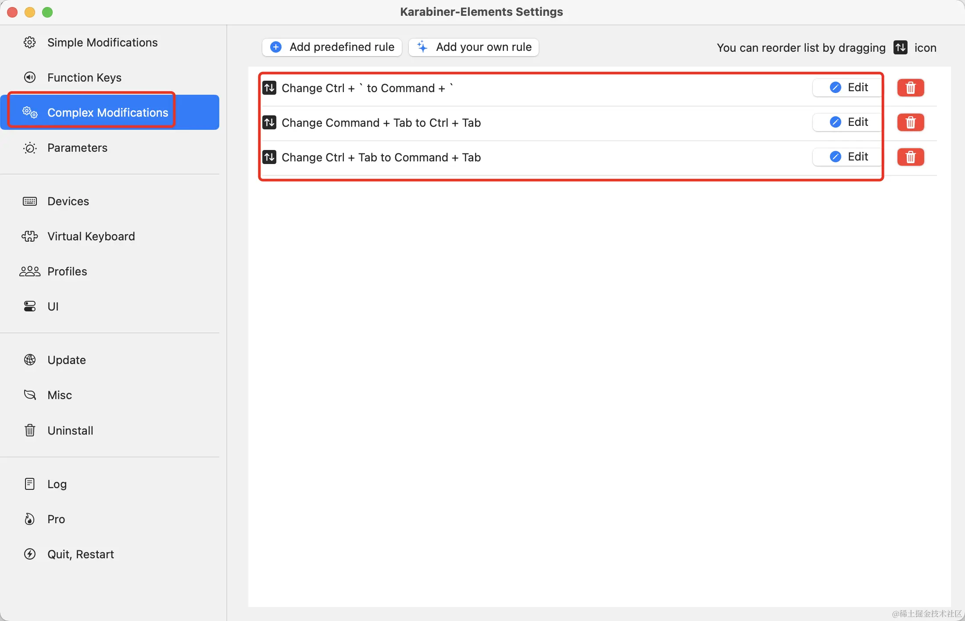965x621 pixels.
Task: Open the Uninstall section
Action: pyautogui.click(x=110, y=430)
